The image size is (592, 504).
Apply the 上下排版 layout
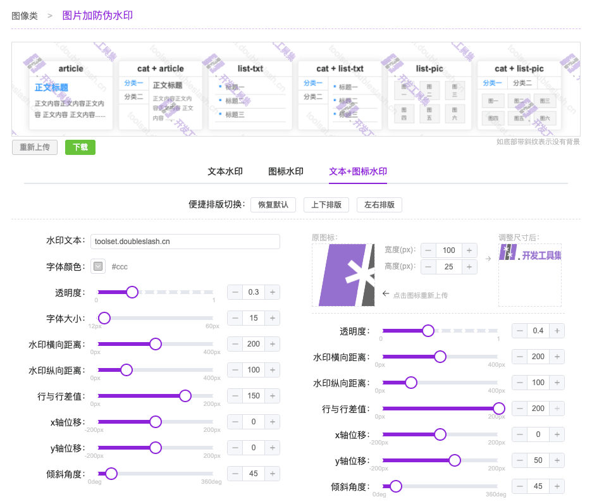[326, 205]
